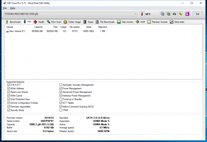Click the Exit button
This screenshot has height=142, width=207.
point(198,14)
